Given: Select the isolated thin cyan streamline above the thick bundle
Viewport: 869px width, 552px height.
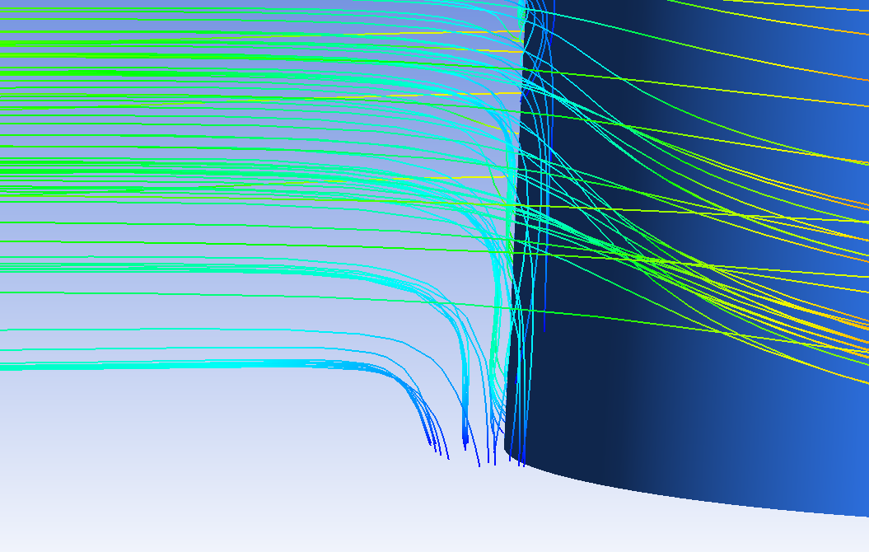Looking at the screenshot, I should [165, 330].
